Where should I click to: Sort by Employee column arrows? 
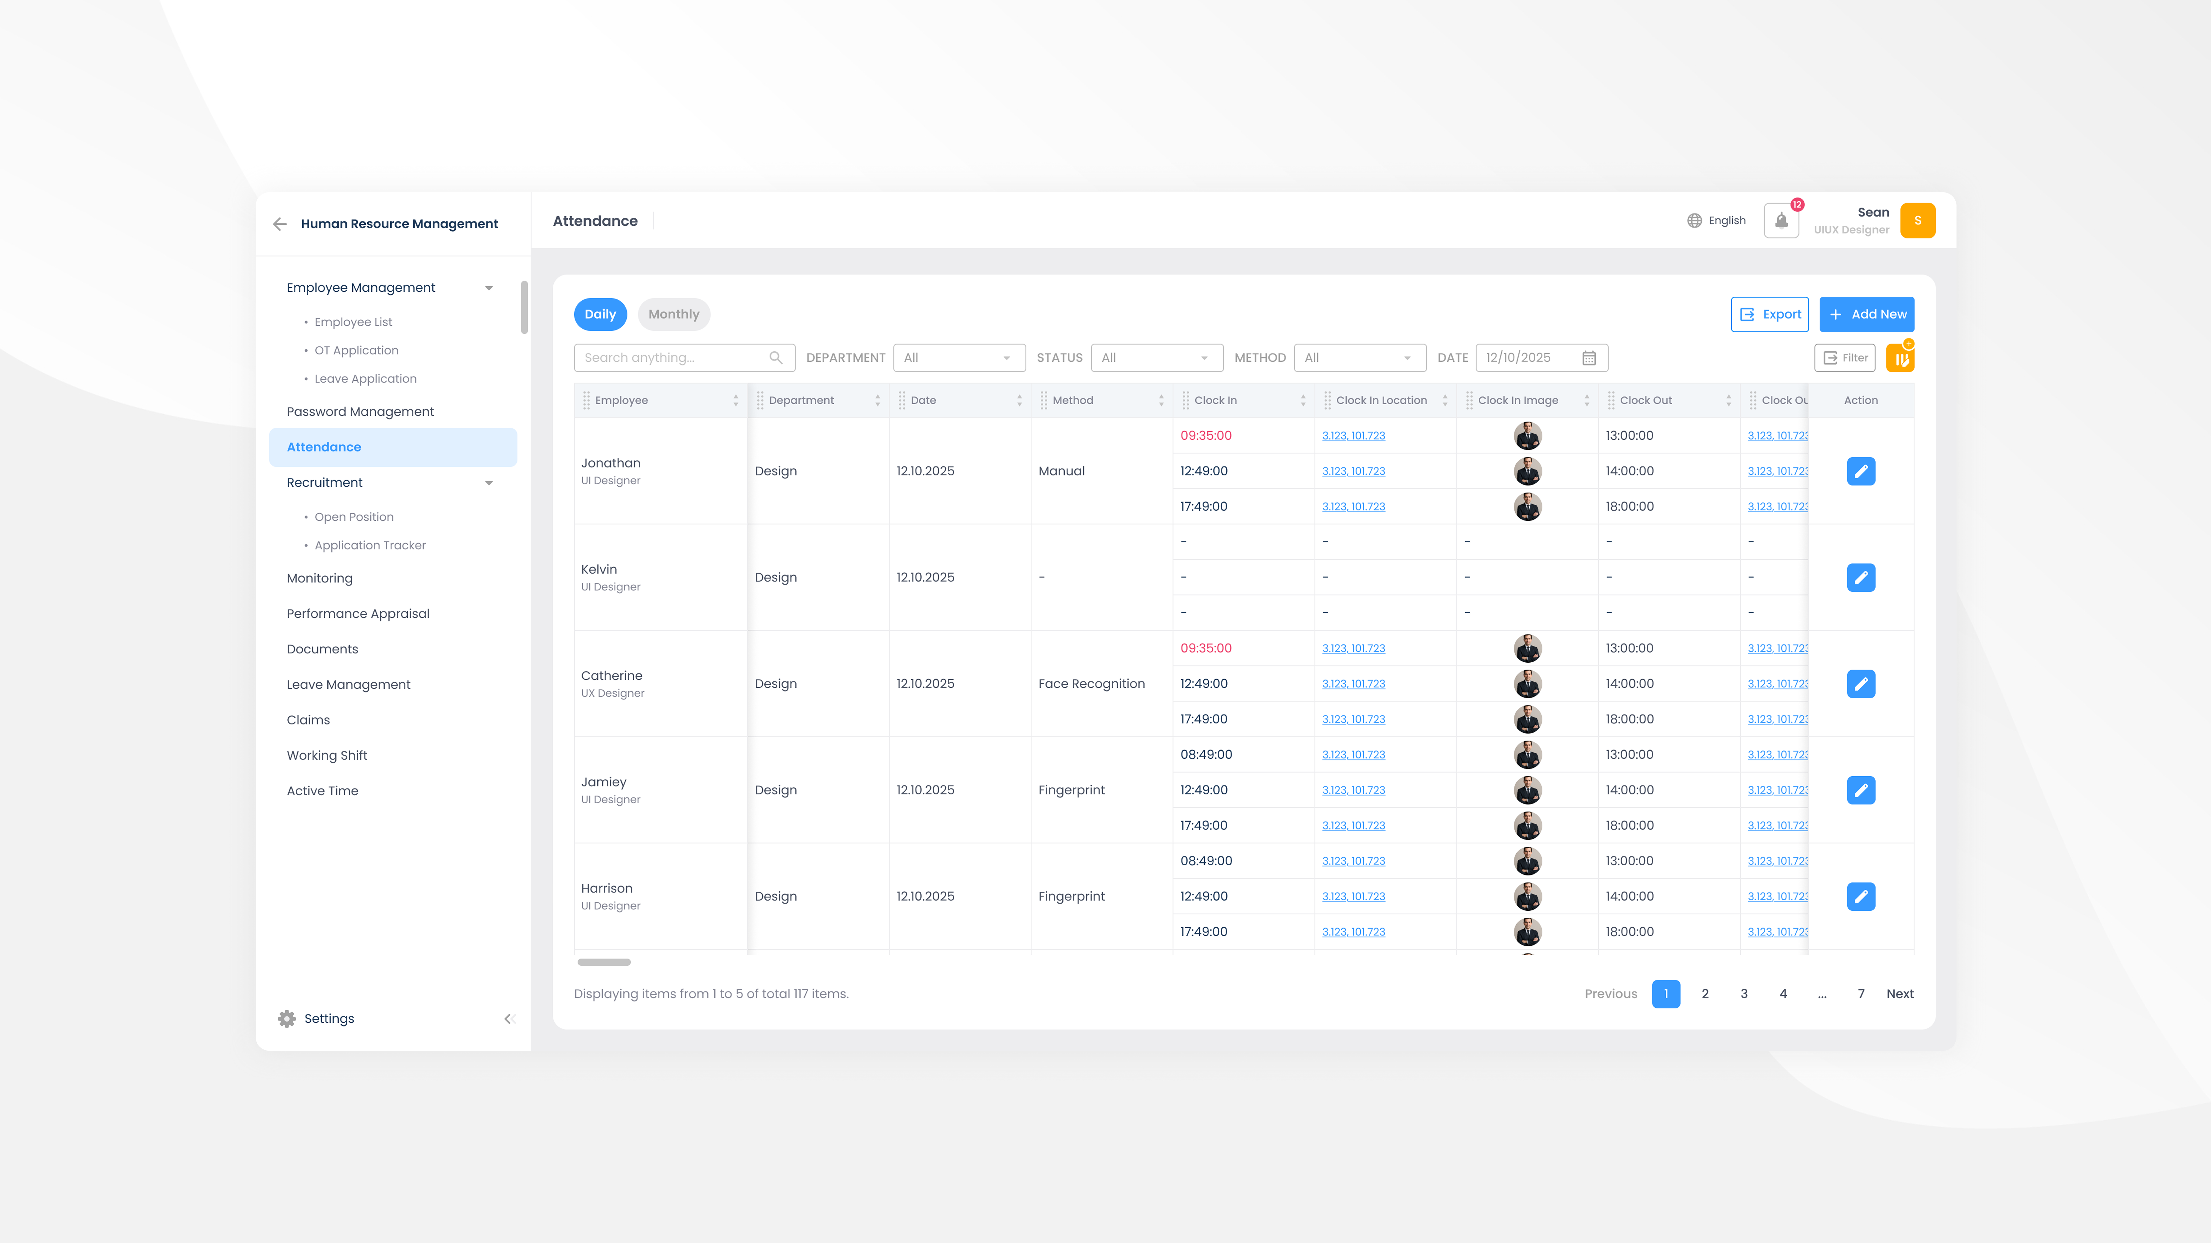click(x=736, y=401)
